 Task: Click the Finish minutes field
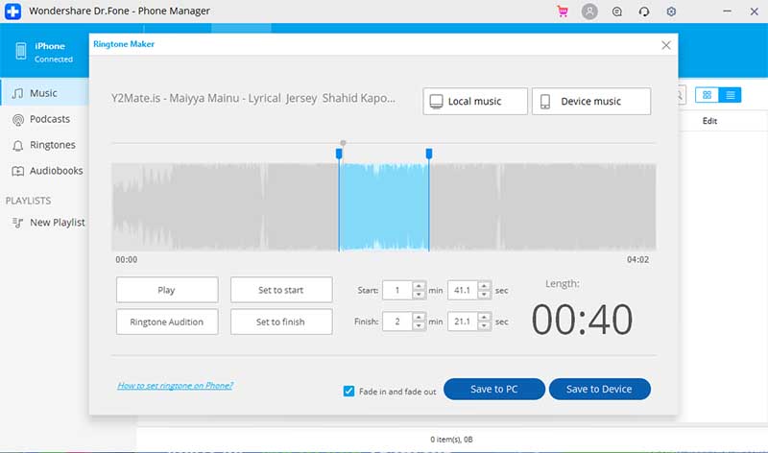(397, 322)
